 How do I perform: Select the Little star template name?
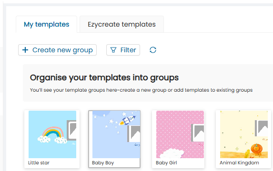[x=39, y=162]
